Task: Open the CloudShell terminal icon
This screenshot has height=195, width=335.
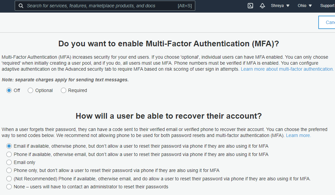Action: point(250,6)
